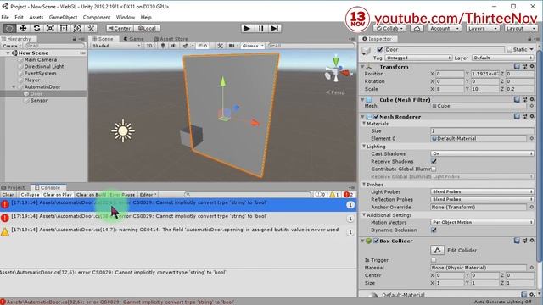
Task: Collapse the Transform component foldout
Action: click(x=362, y=66)
